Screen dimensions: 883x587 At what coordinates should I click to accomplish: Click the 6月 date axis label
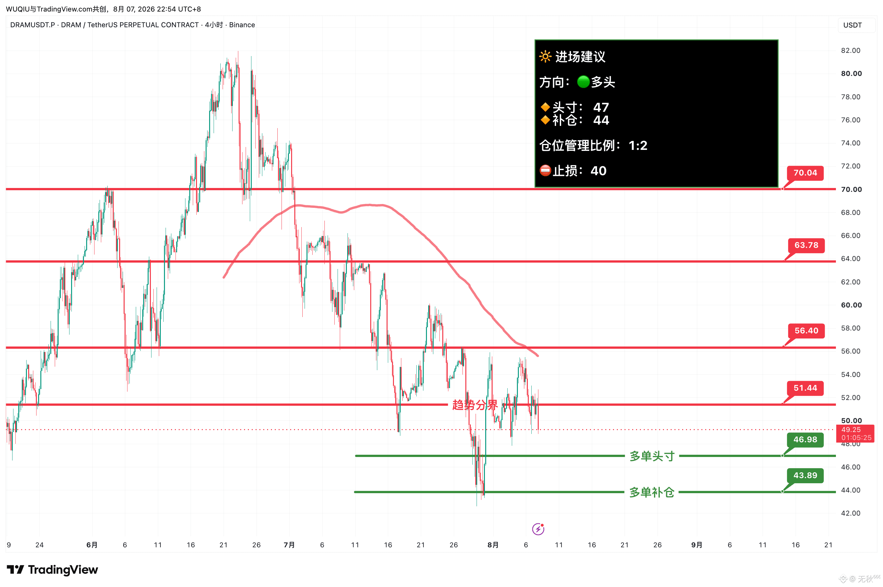92,545
